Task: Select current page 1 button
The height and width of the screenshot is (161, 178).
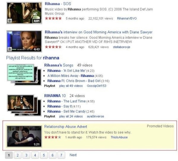Action: pos(9,155)
